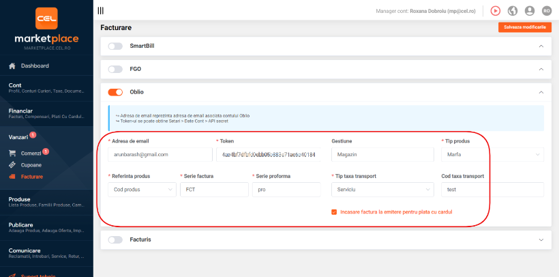Viewport: 559px width, 277px height.
Task: Click the MARKETPLACE.CEL.RO text
Action: (x=46, y=48)
